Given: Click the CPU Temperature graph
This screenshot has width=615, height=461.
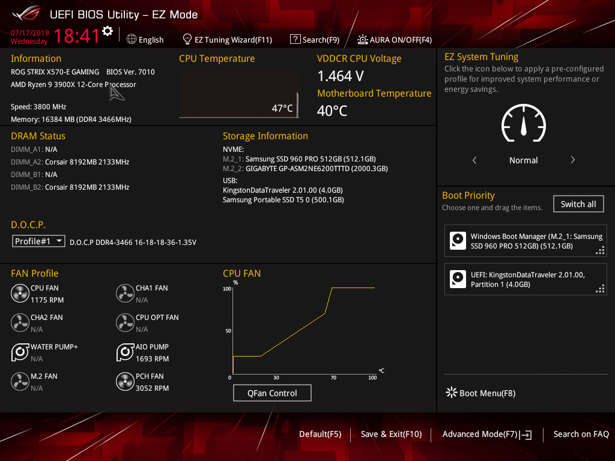Looking at the screenshot, I should [239, 94].
